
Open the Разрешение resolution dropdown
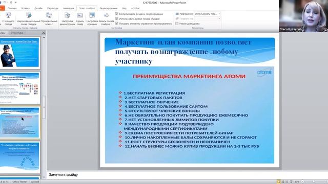(x=207, y=14)
